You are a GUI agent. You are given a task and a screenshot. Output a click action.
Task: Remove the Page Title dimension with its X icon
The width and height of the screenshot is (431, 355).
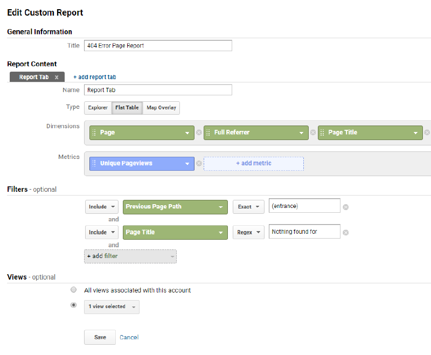(427, 133)
